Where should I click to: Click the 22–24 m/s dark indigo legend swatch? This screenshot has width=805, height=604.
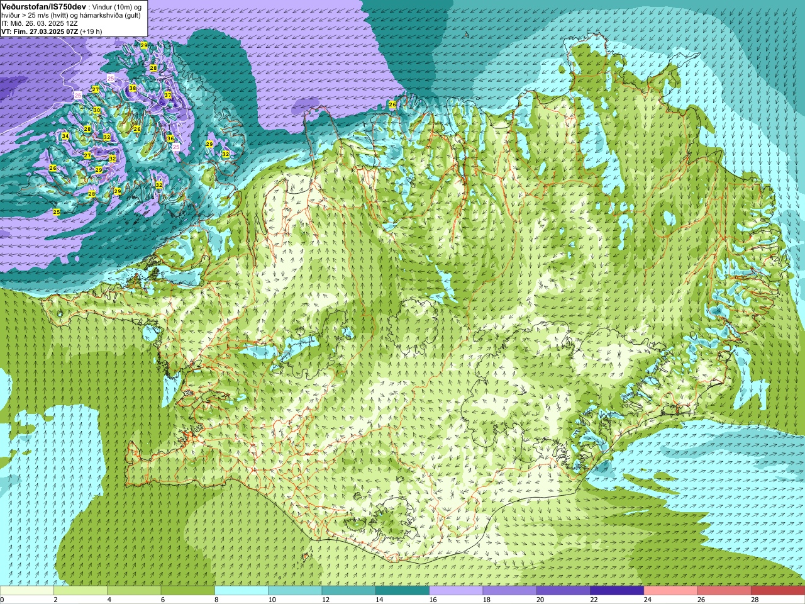(x=617, y=591)
